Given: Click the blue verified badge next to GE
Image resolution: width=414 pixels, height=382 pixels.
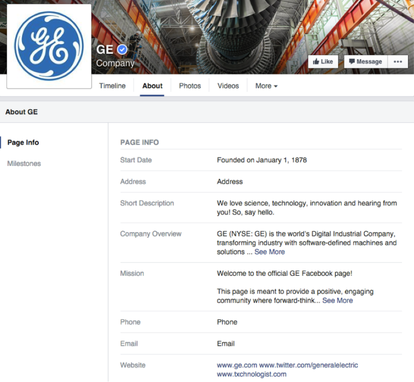Looking at the screenshot, I should pos(122,50).
